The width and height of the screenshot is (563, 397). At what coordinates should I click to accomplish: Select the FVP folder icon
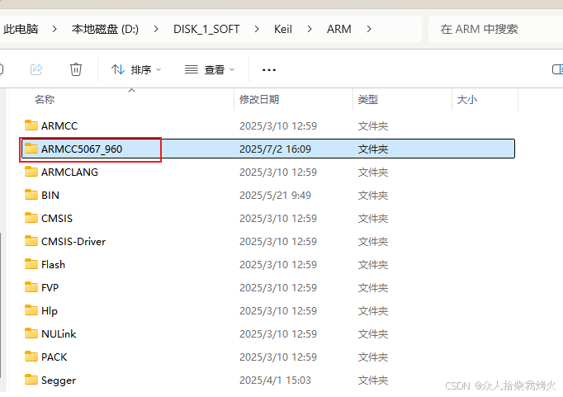tap(31, 286)
